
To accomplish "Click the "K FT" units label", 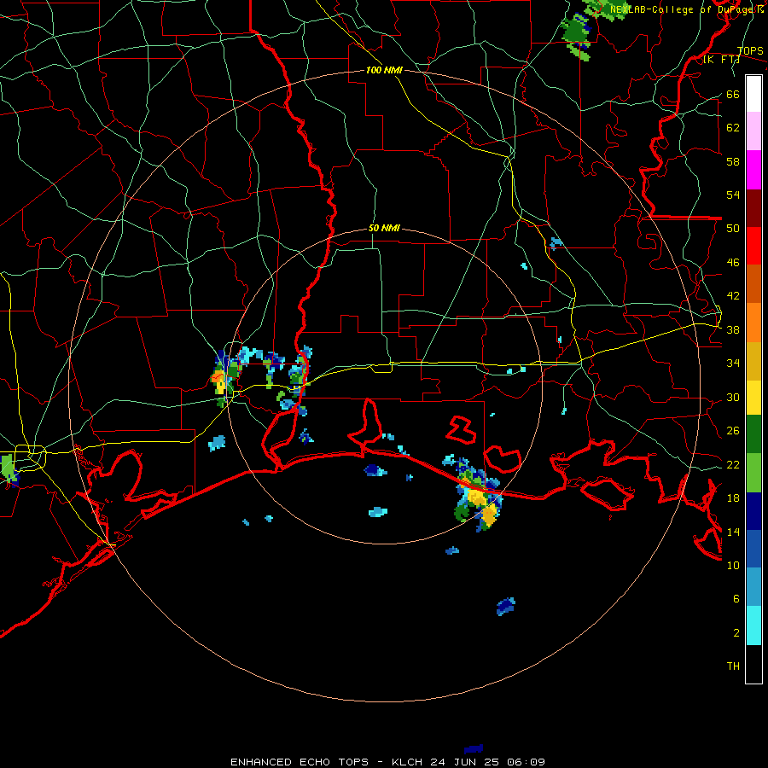I will pyautogui.click(x=721, y=60).
